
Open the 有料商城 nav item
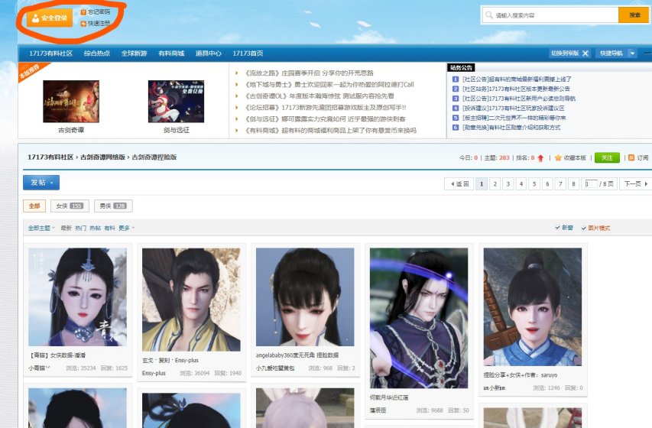tap(171, 53)
